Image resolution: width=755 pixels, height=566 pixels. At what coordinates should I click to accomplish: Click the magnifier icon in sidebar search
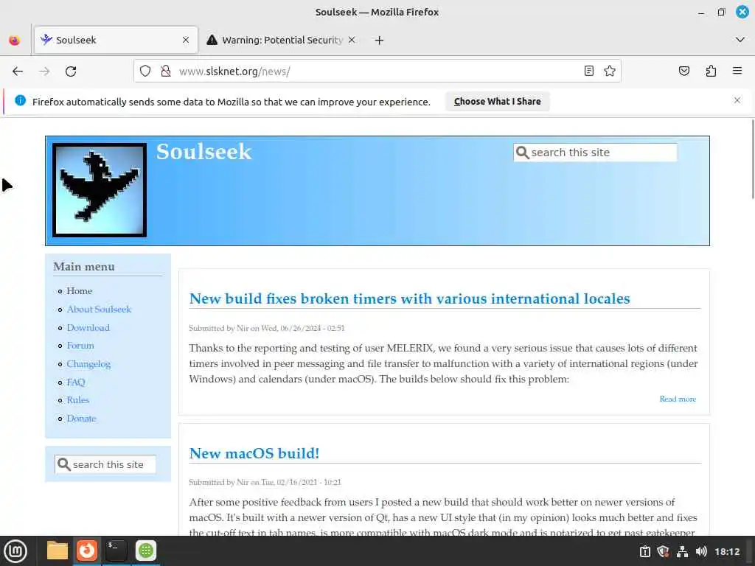pyautogui.click(x=63, y=464)
